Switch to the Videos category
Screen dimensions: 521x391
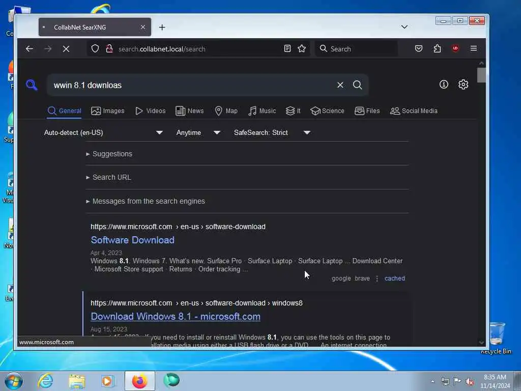(151, 111)
